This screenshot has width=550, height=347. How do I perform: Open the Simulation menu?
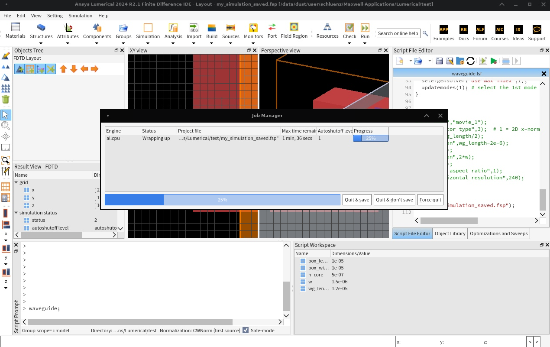pyautogui.click(x=80, y=16)
